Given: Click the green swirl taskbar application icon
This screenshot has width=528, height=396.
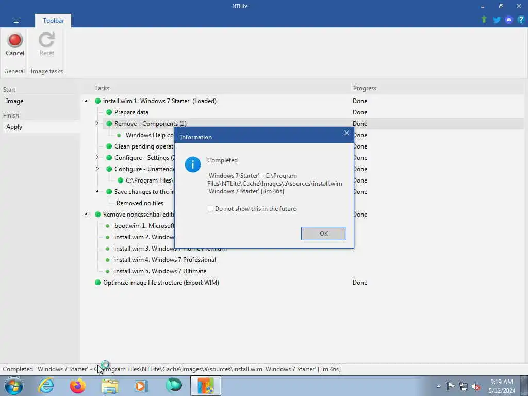Looking at the screenshot, I should tap(174, 386).
